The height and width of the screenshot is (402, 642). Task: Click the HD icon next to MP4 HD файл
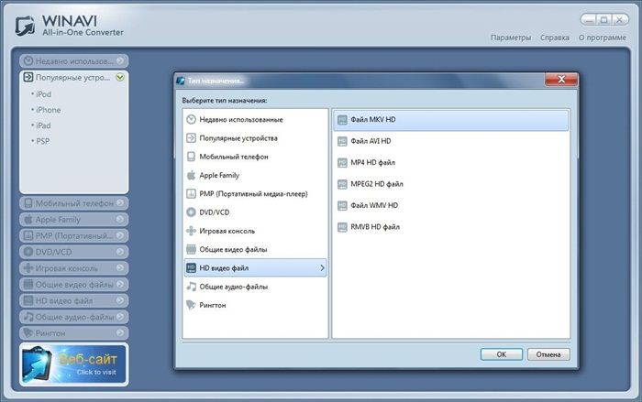point(342,163)
